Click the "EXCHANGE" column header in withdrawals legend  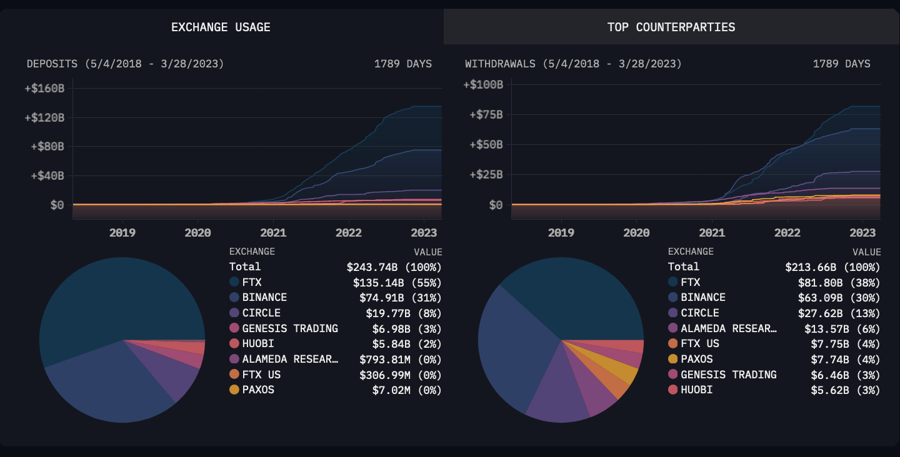pos(691,252)
